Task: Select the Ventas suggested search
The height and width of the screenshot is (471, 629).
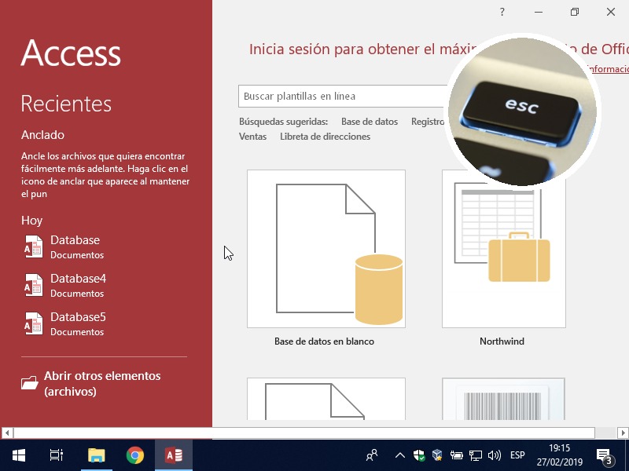Action: [252, 137]
